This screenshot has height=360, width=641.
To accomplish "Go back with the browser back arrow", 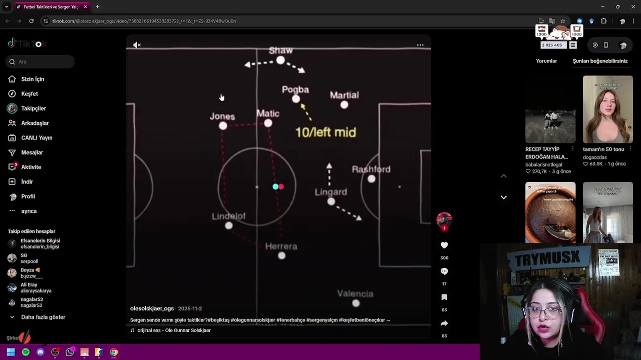I will coord(7,21).
